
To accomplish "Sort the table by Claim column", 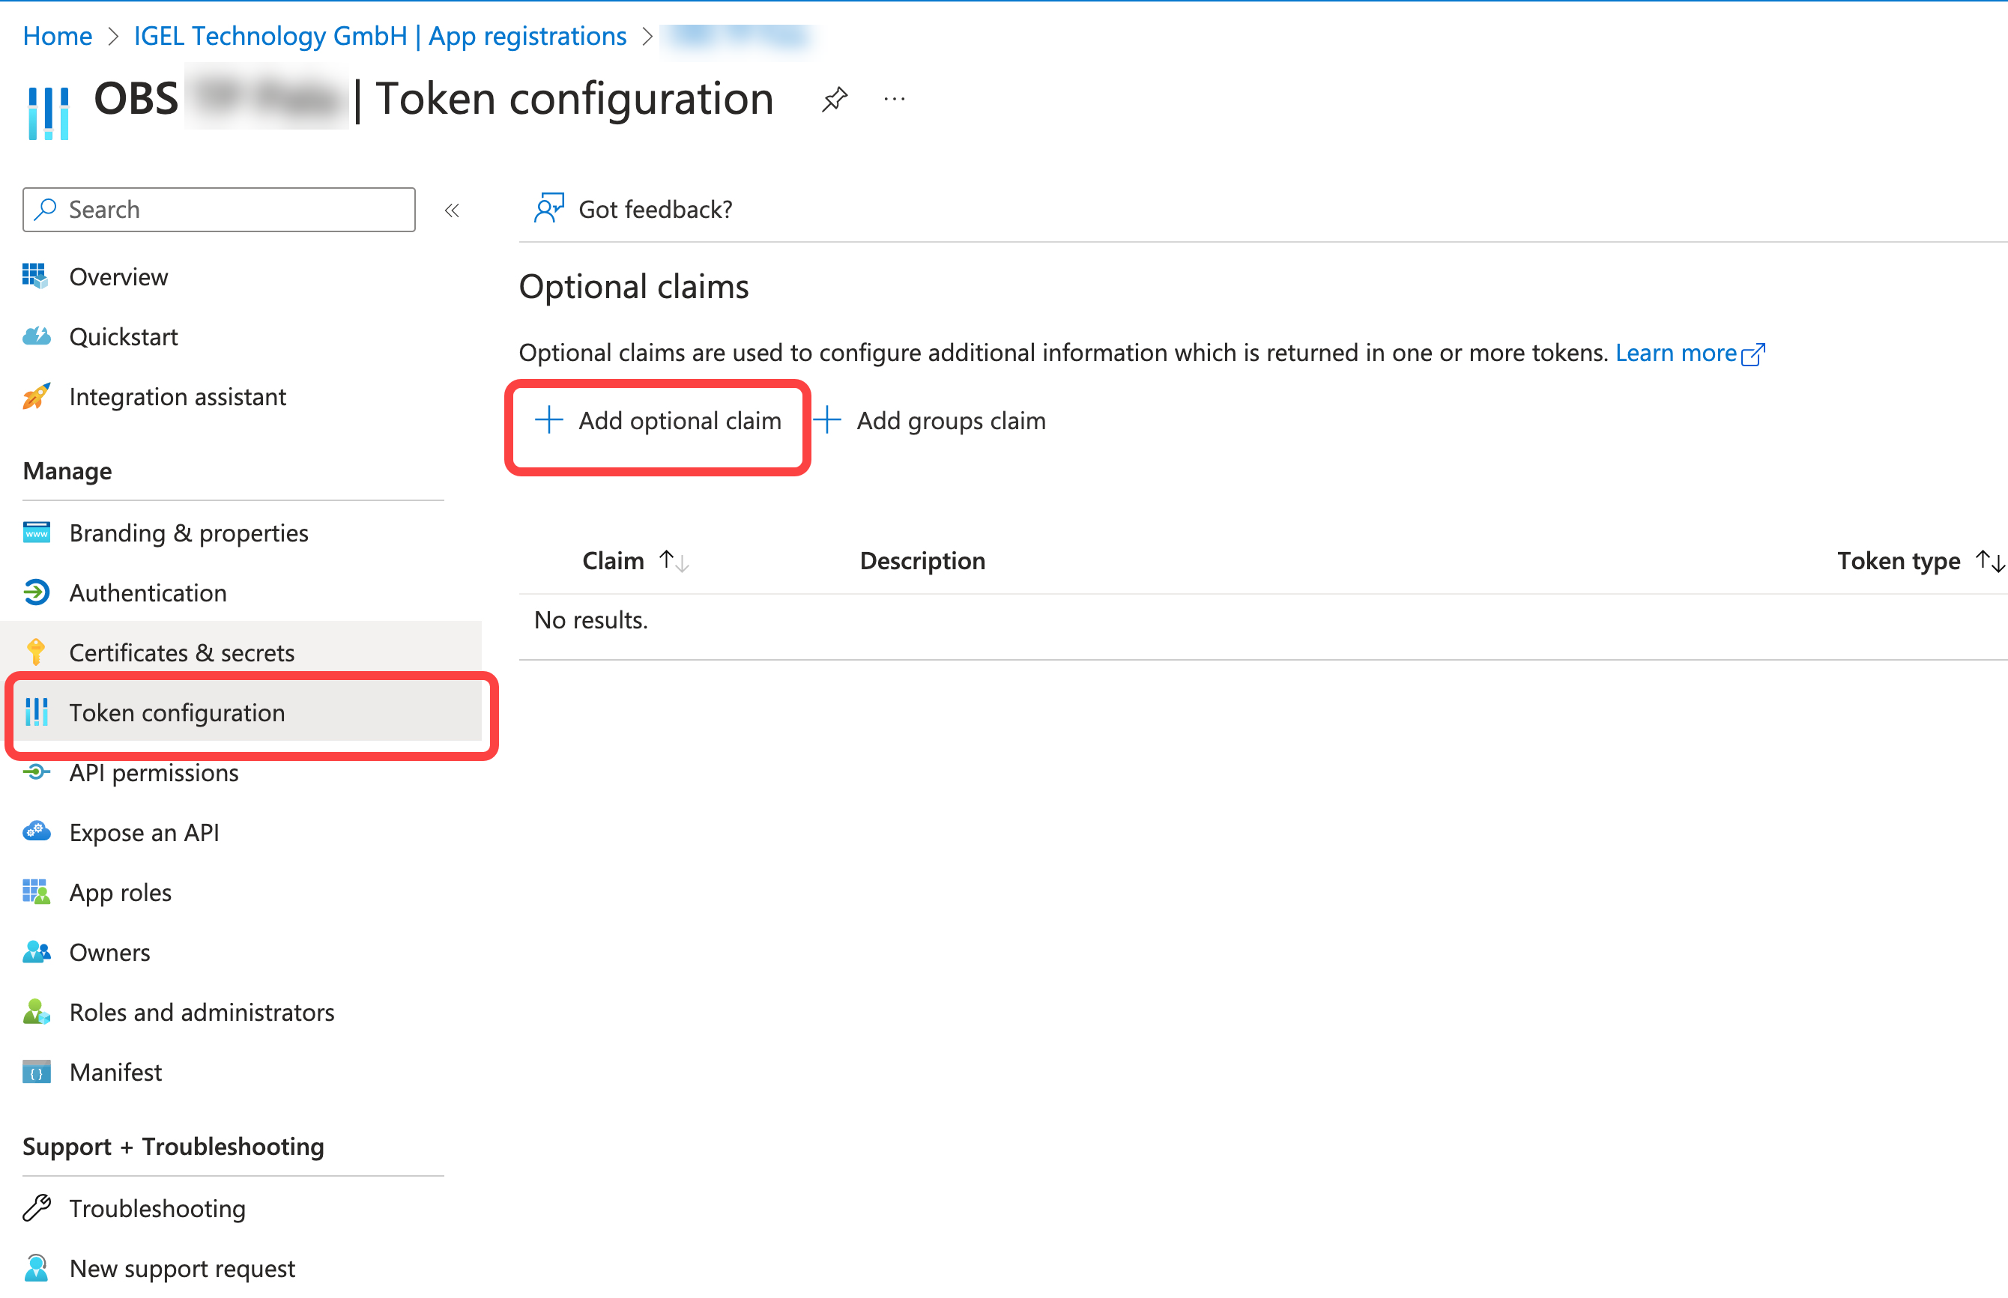I will [673, 560].
